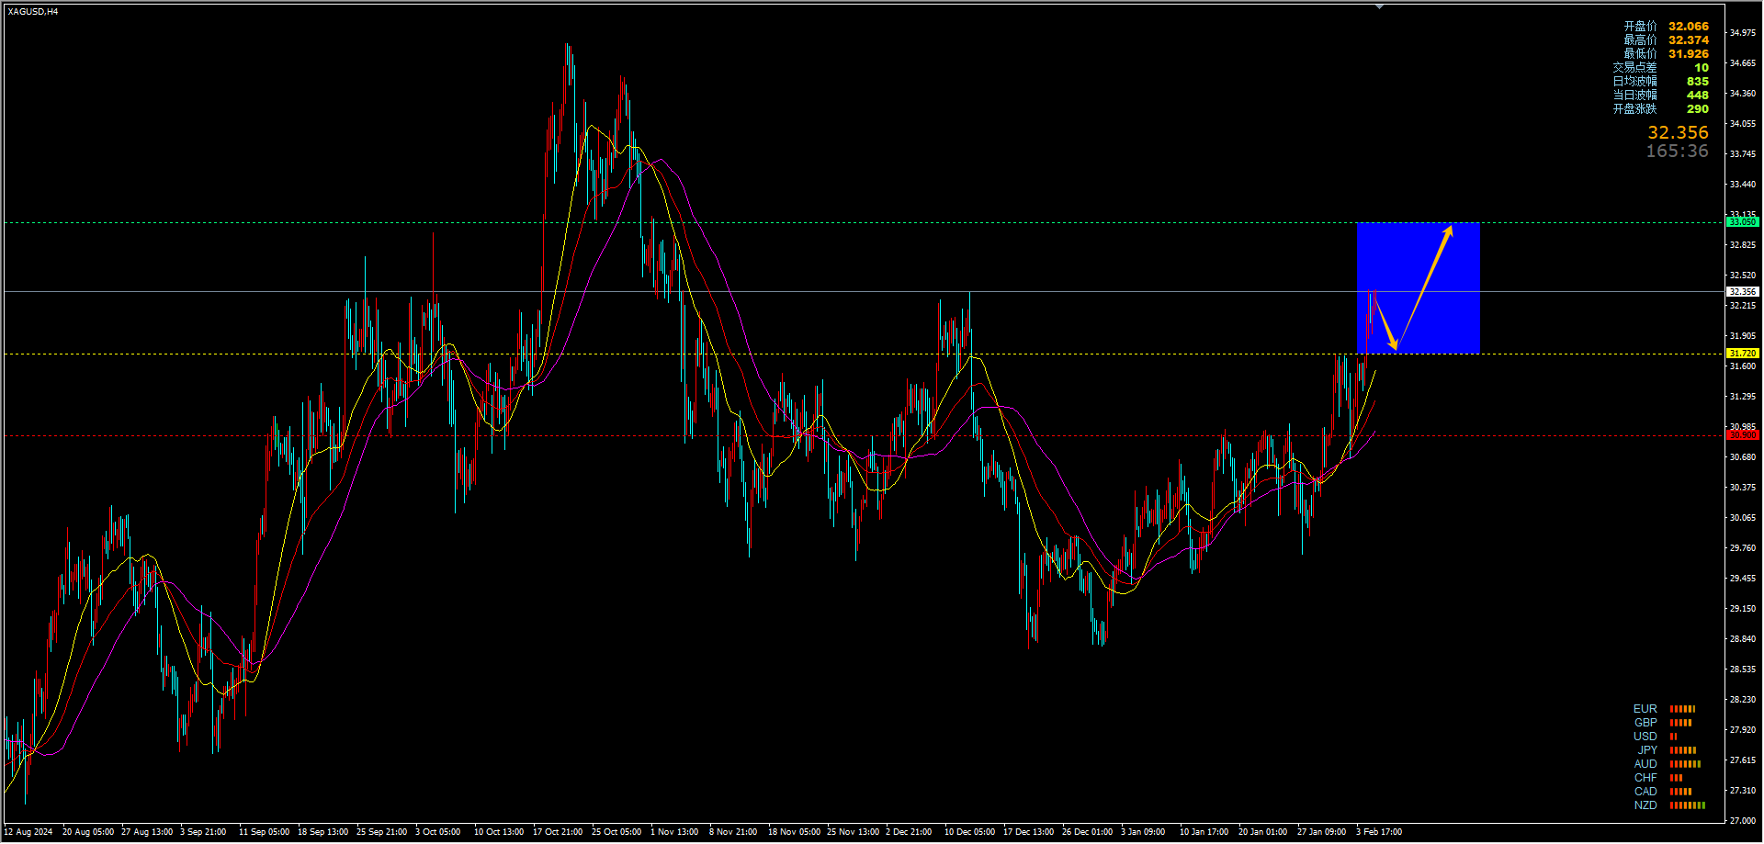Screen dimensions: 1764x844
Task: Click the 27.000 price scale label
Action: click(1742, 821)
